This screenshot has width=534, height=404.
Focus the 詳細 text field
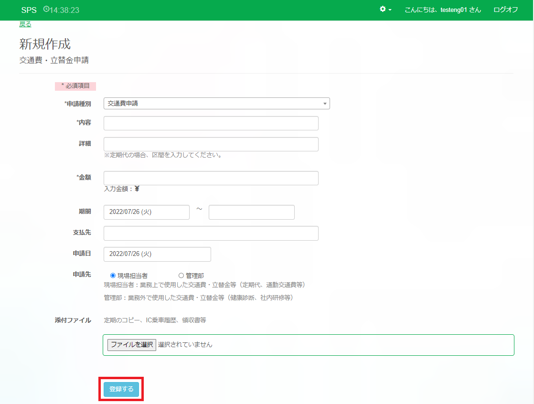(x=211, y=144)
